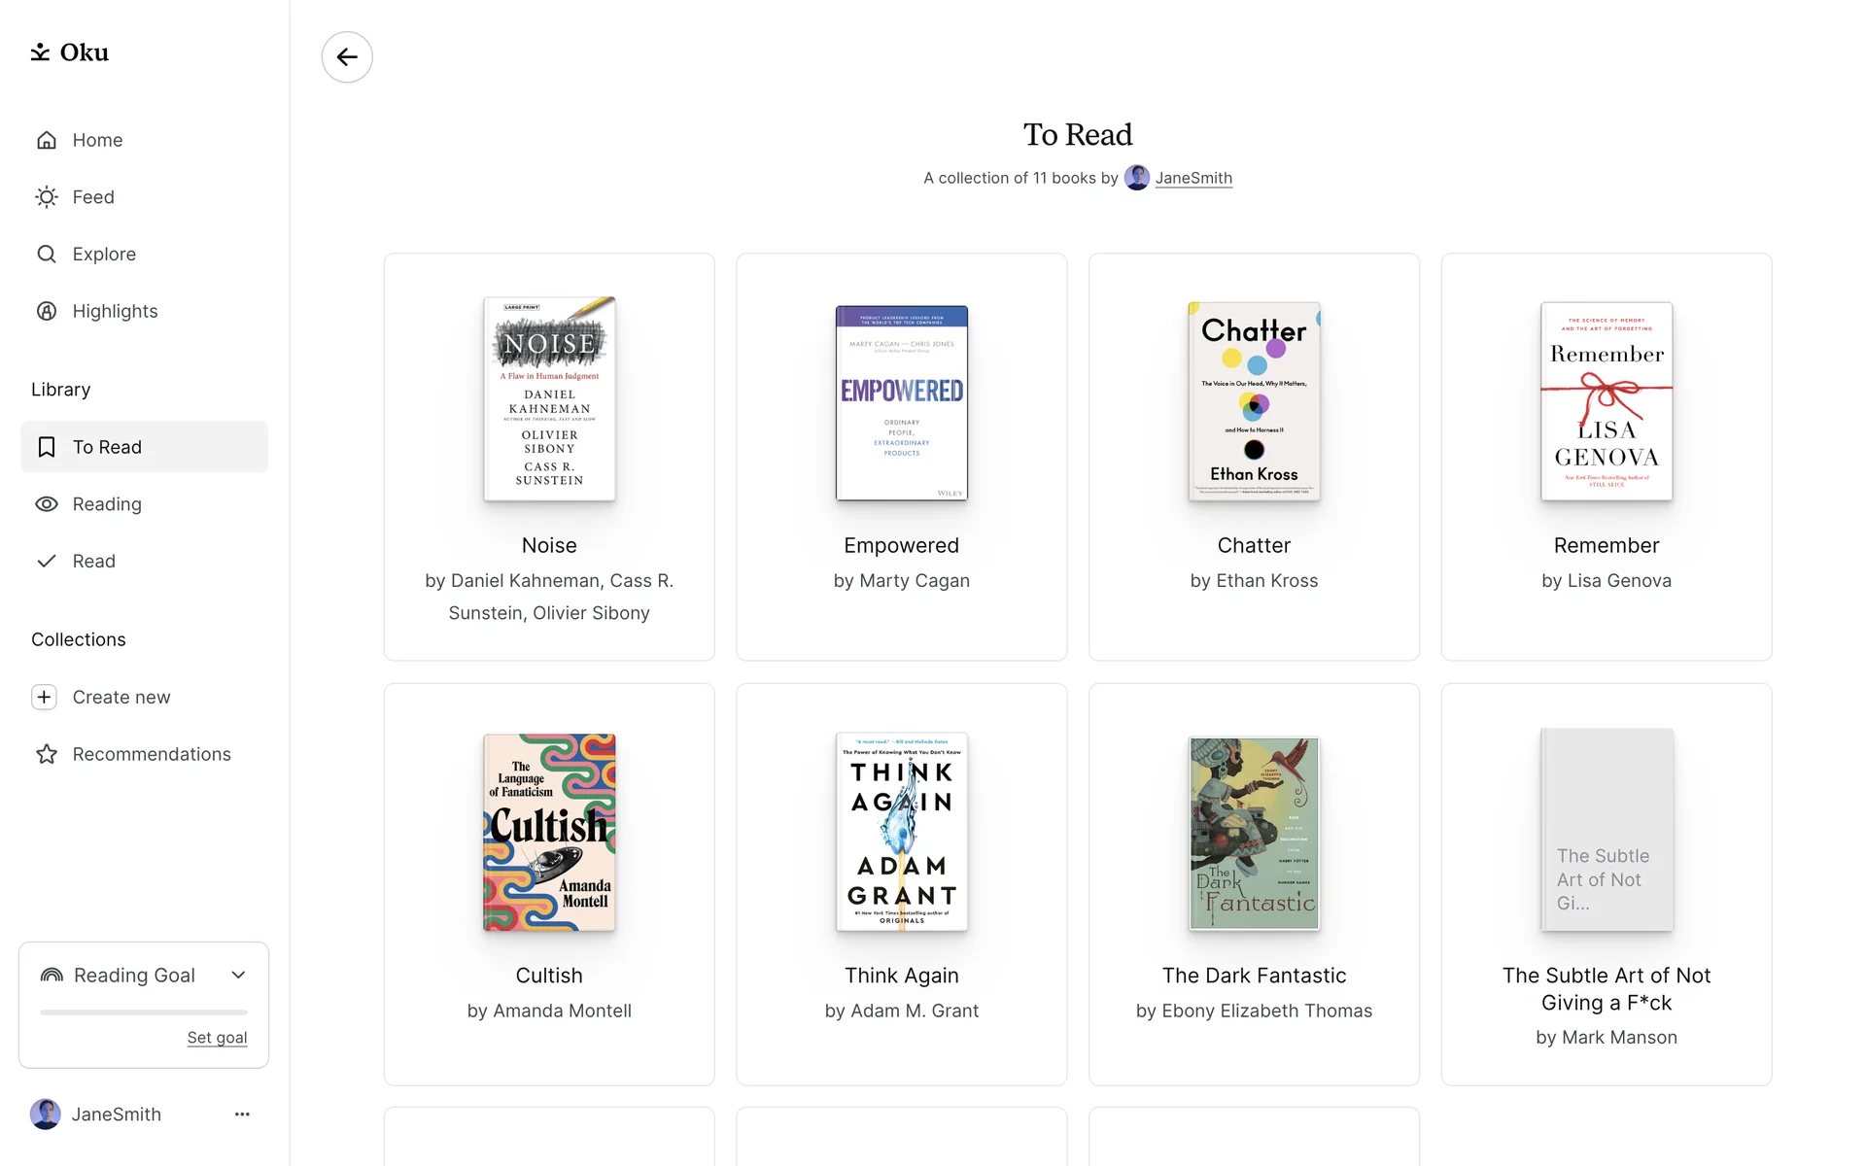The image size is (1866, 1166).
Task: Click the plus icon to create collection
Action: tap(45, 698)
